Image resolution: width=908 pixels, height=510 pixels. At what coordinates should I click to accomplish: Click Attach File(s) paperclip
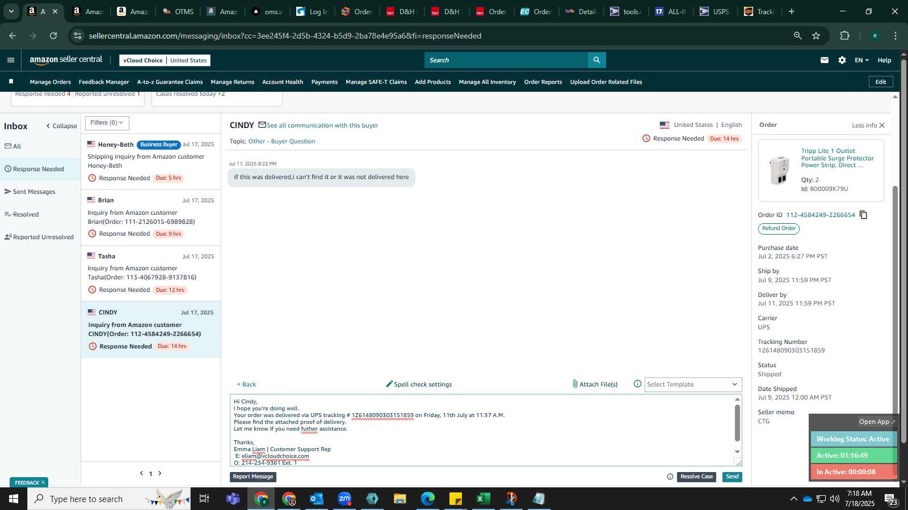pyautogui.click(x=595, y=384)
